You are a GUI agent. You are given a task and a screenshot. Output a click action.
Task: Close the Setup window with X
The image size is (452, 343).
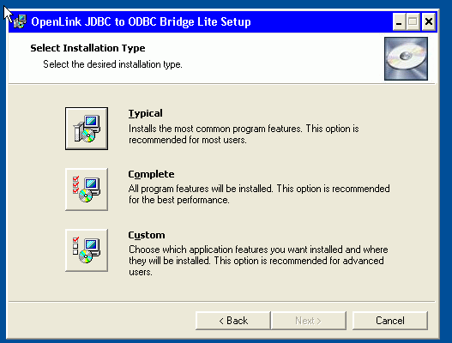pos(429,21)
